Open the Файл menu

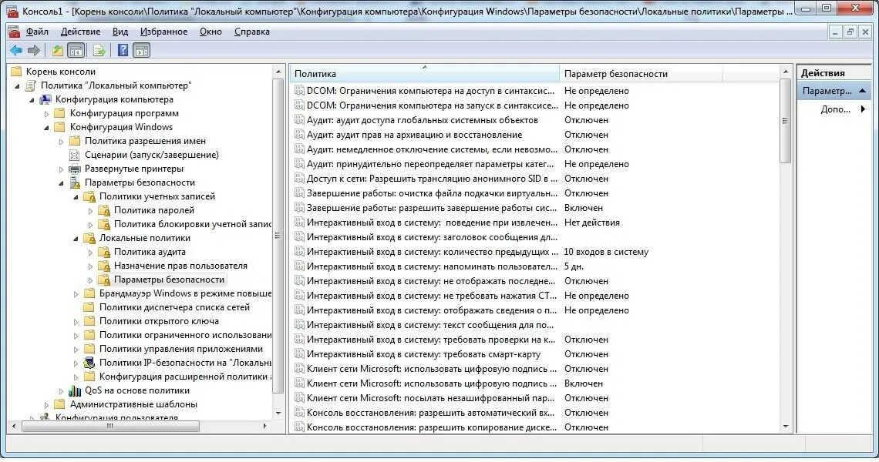coord(37,32)
